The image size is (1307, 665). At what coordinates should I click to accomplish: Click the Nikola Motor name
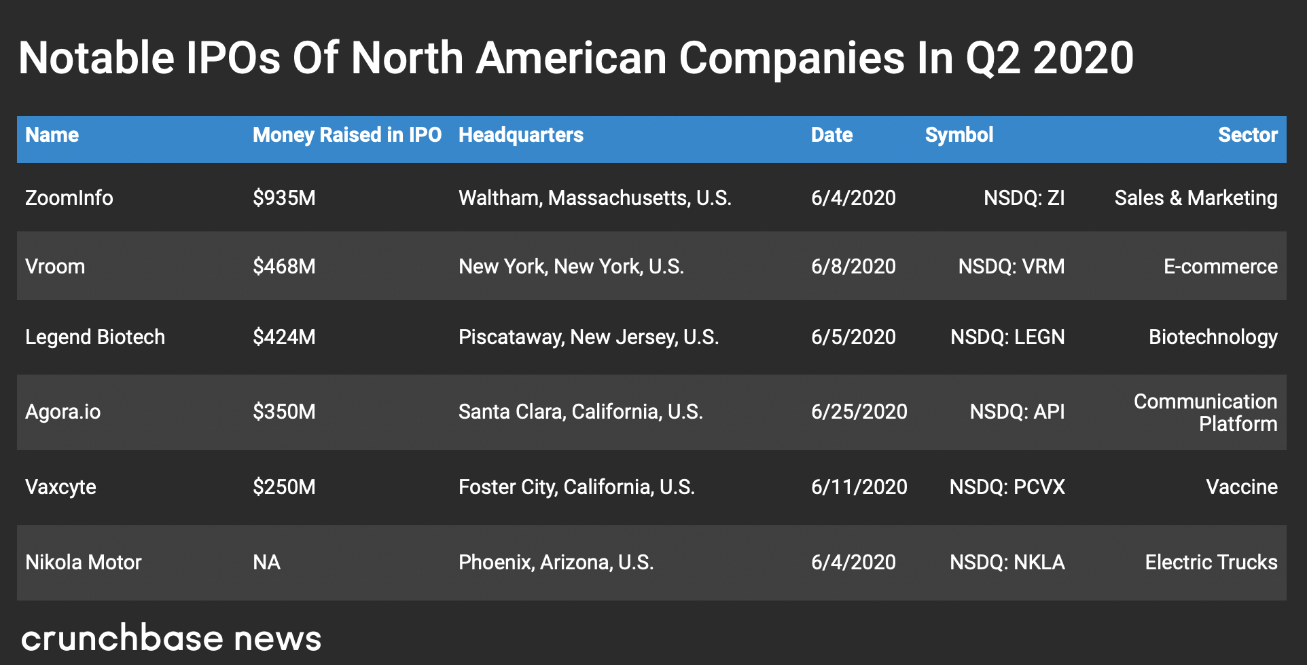point(84,563)
